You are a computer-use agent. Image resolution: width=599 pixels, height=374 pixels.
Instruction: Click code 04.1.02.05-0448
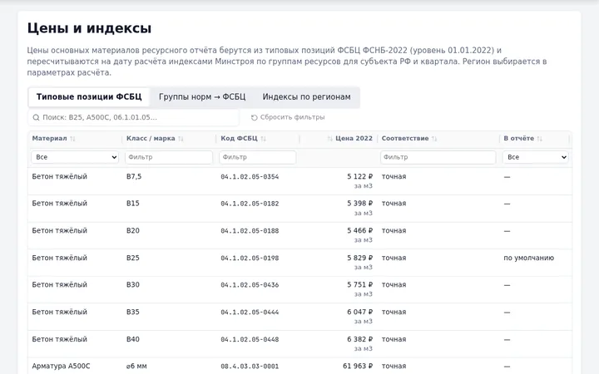(250, 339)
